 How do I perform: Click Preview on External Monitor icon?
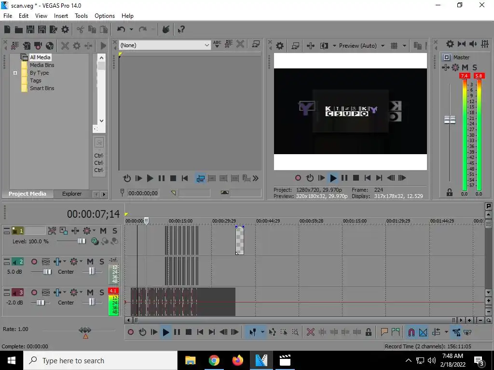[x=295, y=46]
